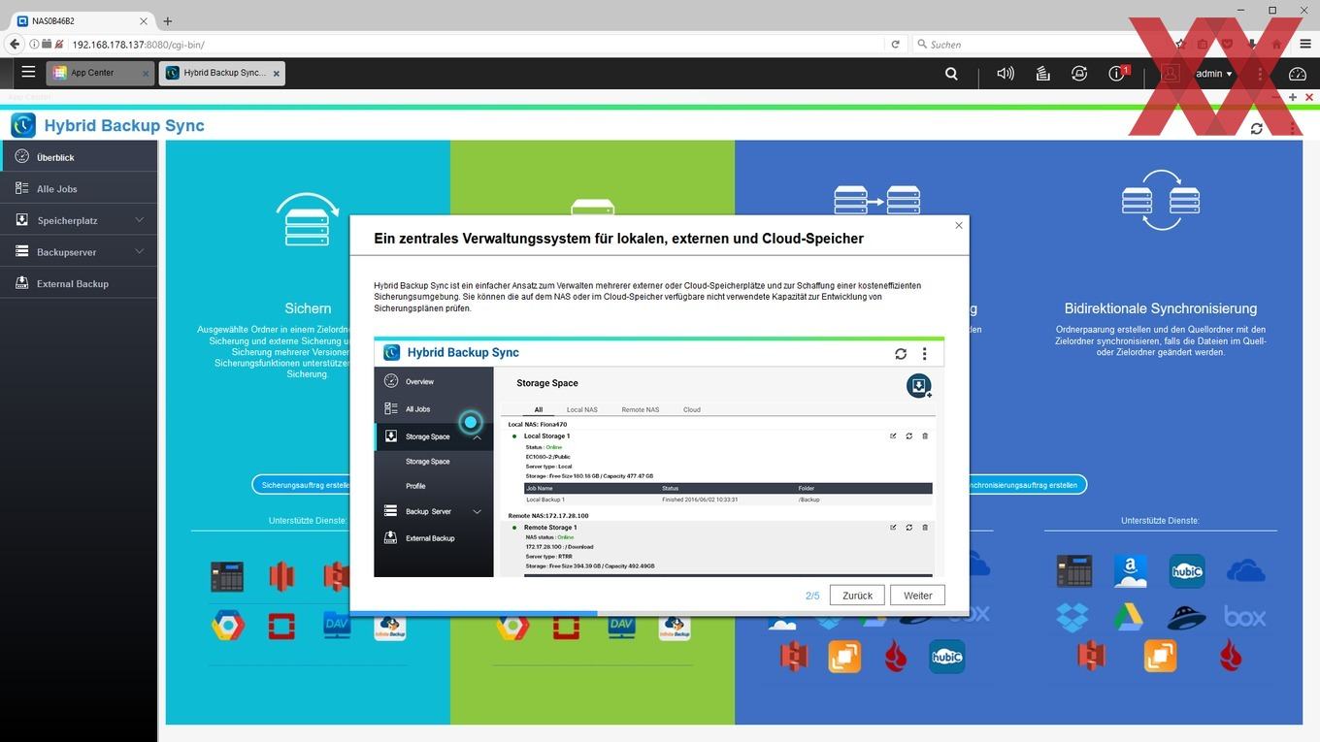Viewport: 1320px width, 742px height.
Task: Open the QTS search magnifier icon
Action: pyautogui.click(x=951, y=74)
